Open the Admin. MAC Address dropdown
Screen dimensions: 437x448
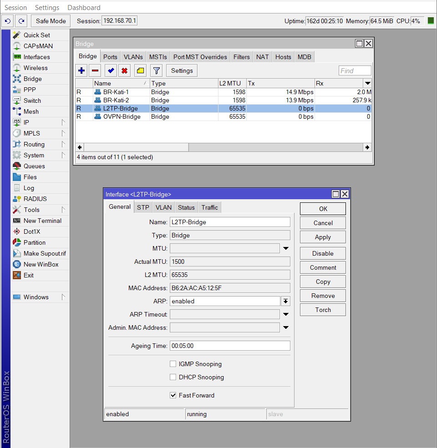click(x=286, y=327)
